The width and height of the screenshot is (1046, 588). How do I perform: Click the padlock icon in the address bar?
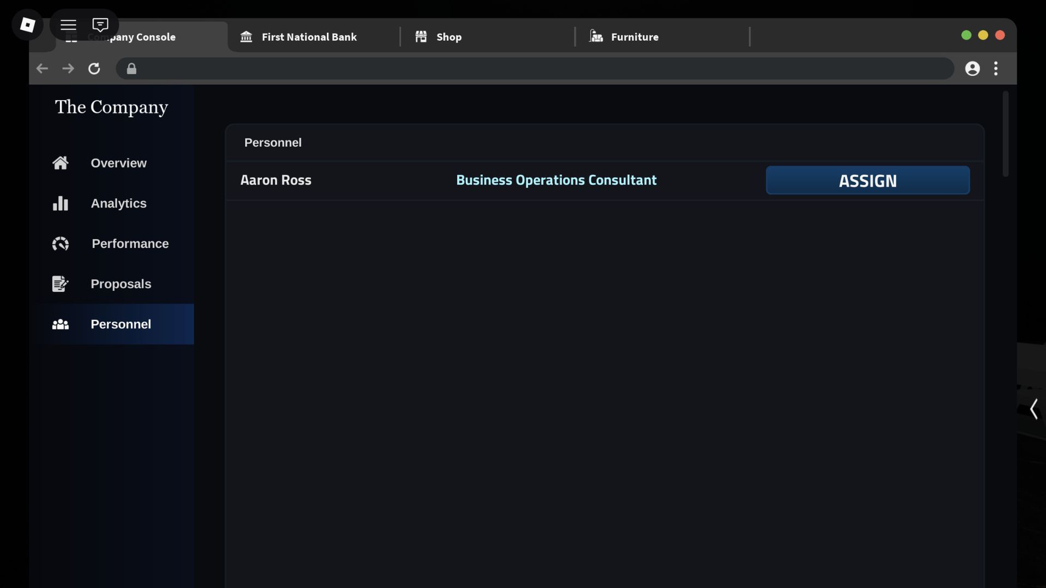pyautogui.click(x=131, y=69)
